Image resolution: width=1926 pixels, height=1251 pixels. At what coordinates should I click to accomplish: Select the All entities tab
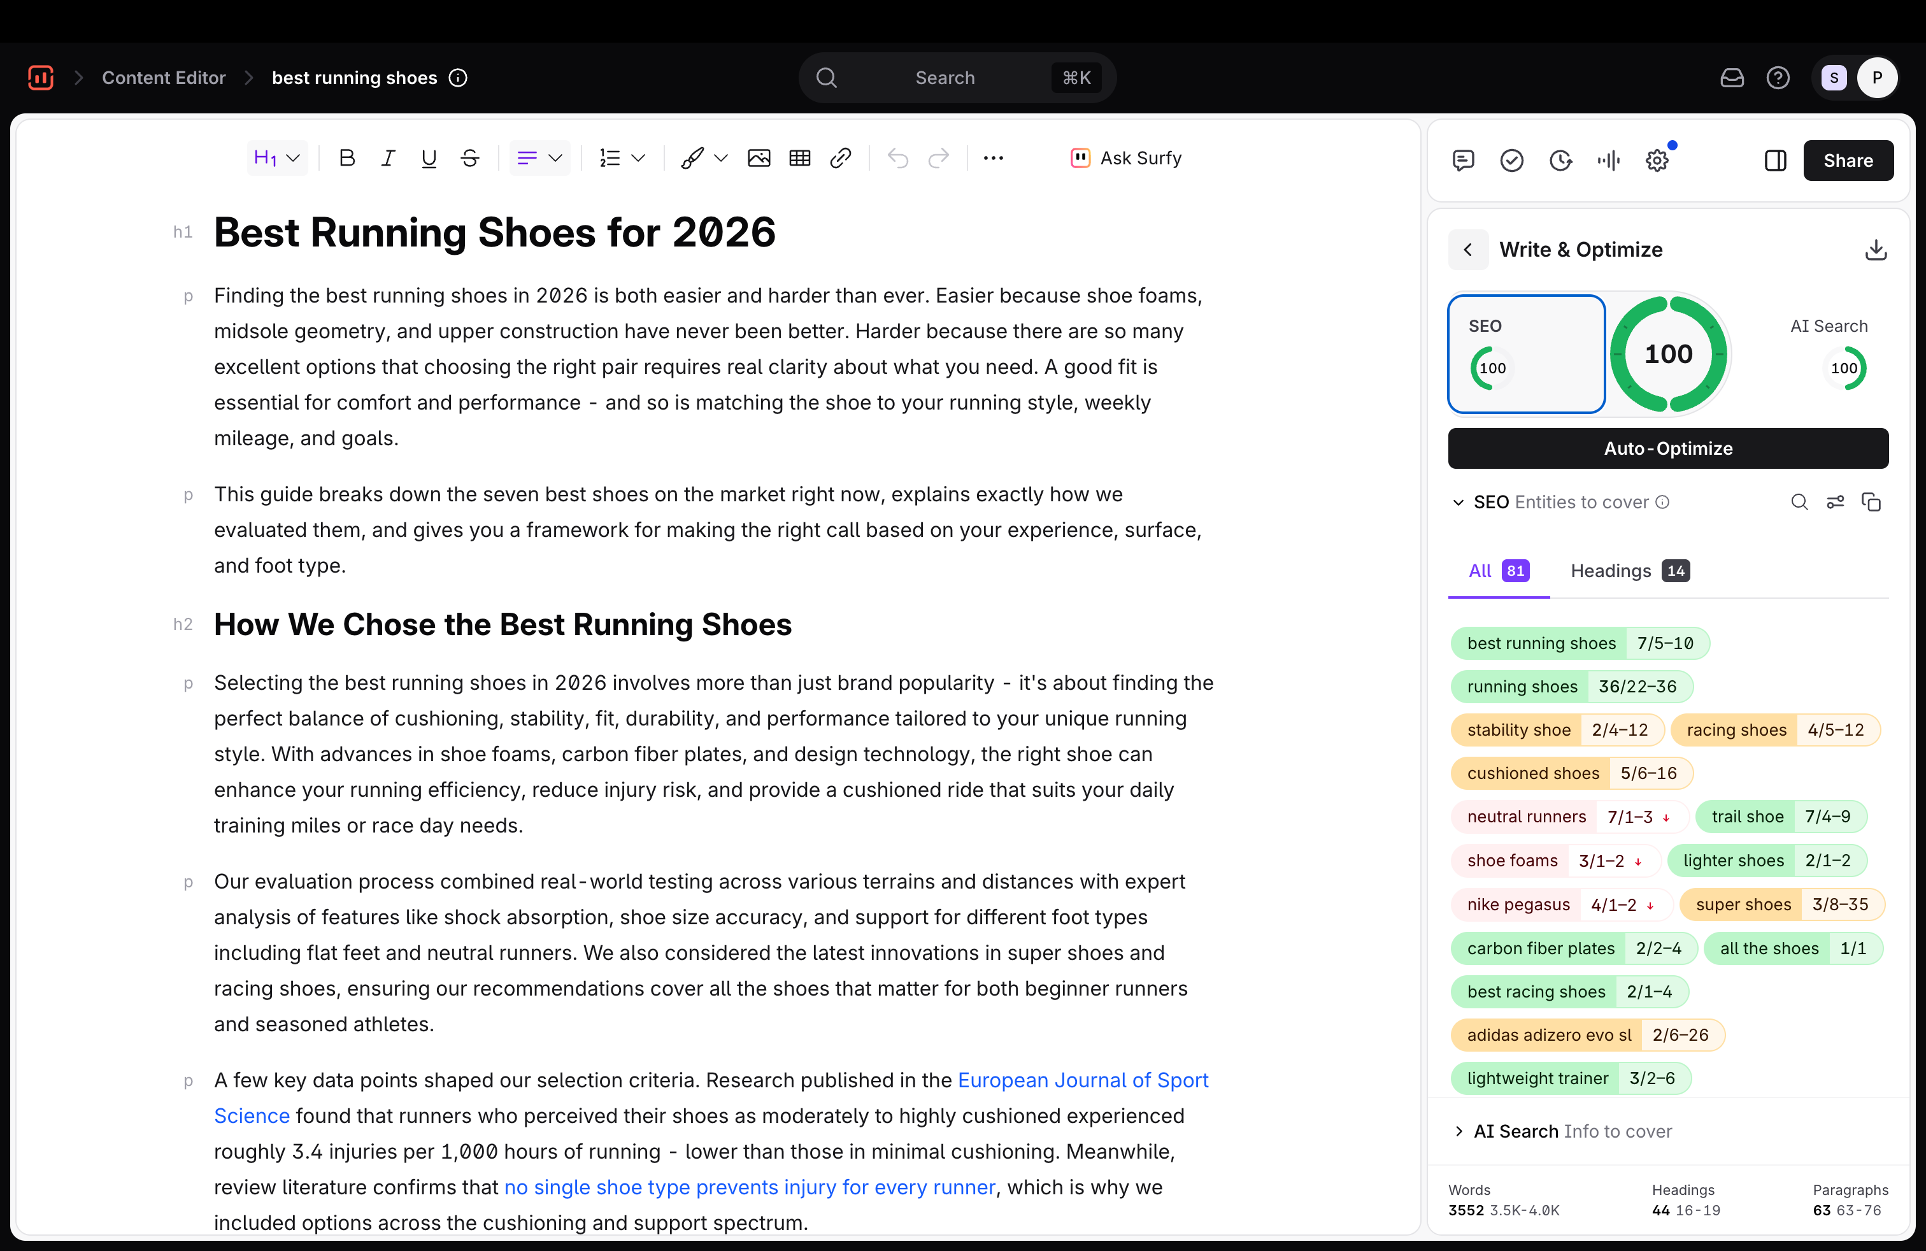pyautogui.click(x=1499, y=571)
